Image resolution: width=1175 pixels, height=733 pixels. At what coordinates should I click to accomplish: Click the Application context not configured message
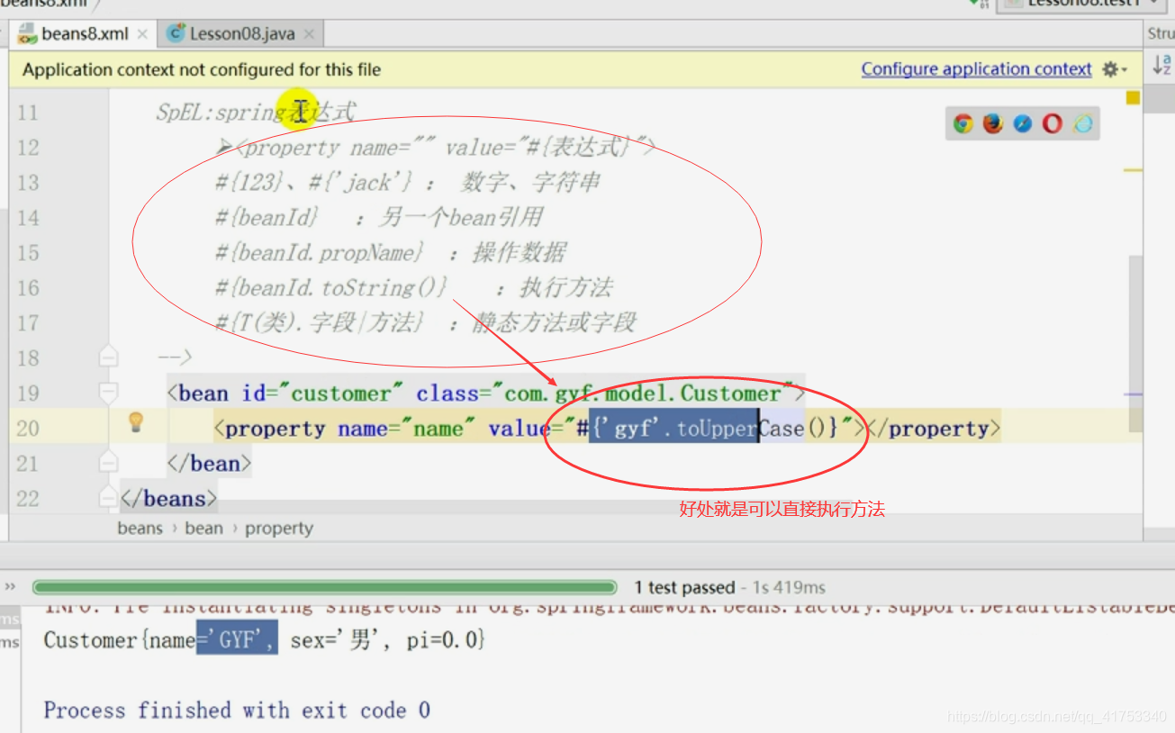tap(202, 69)
